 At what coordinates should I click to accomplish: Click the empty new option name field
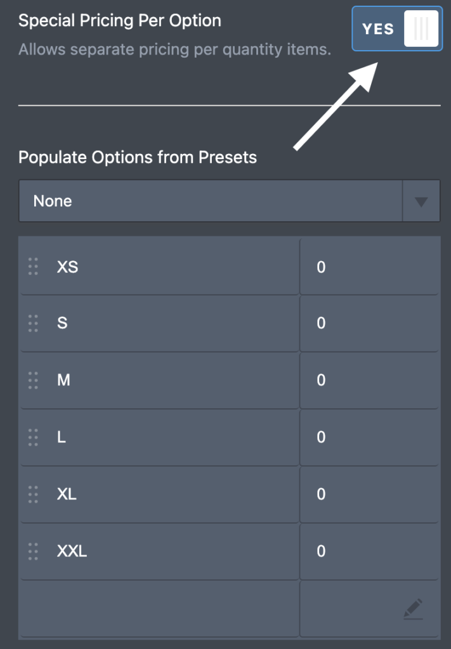click(x=160, y=608)
